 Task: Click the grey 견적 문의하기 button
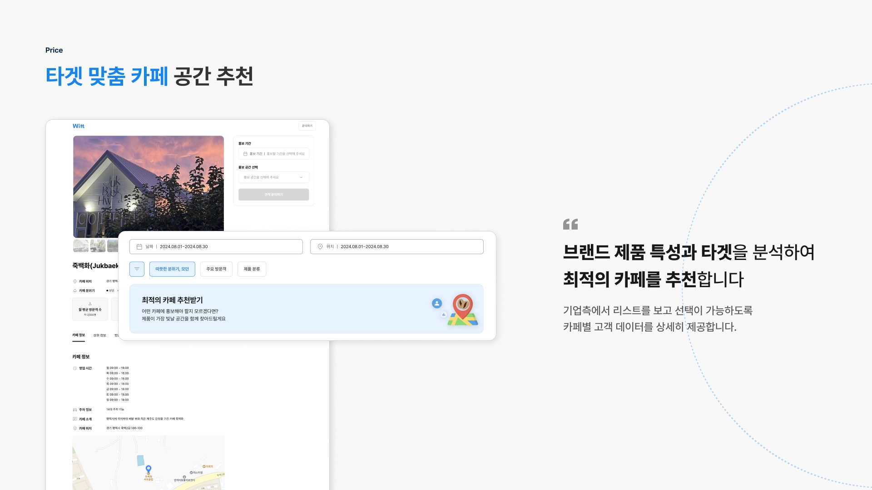(274, 195)
